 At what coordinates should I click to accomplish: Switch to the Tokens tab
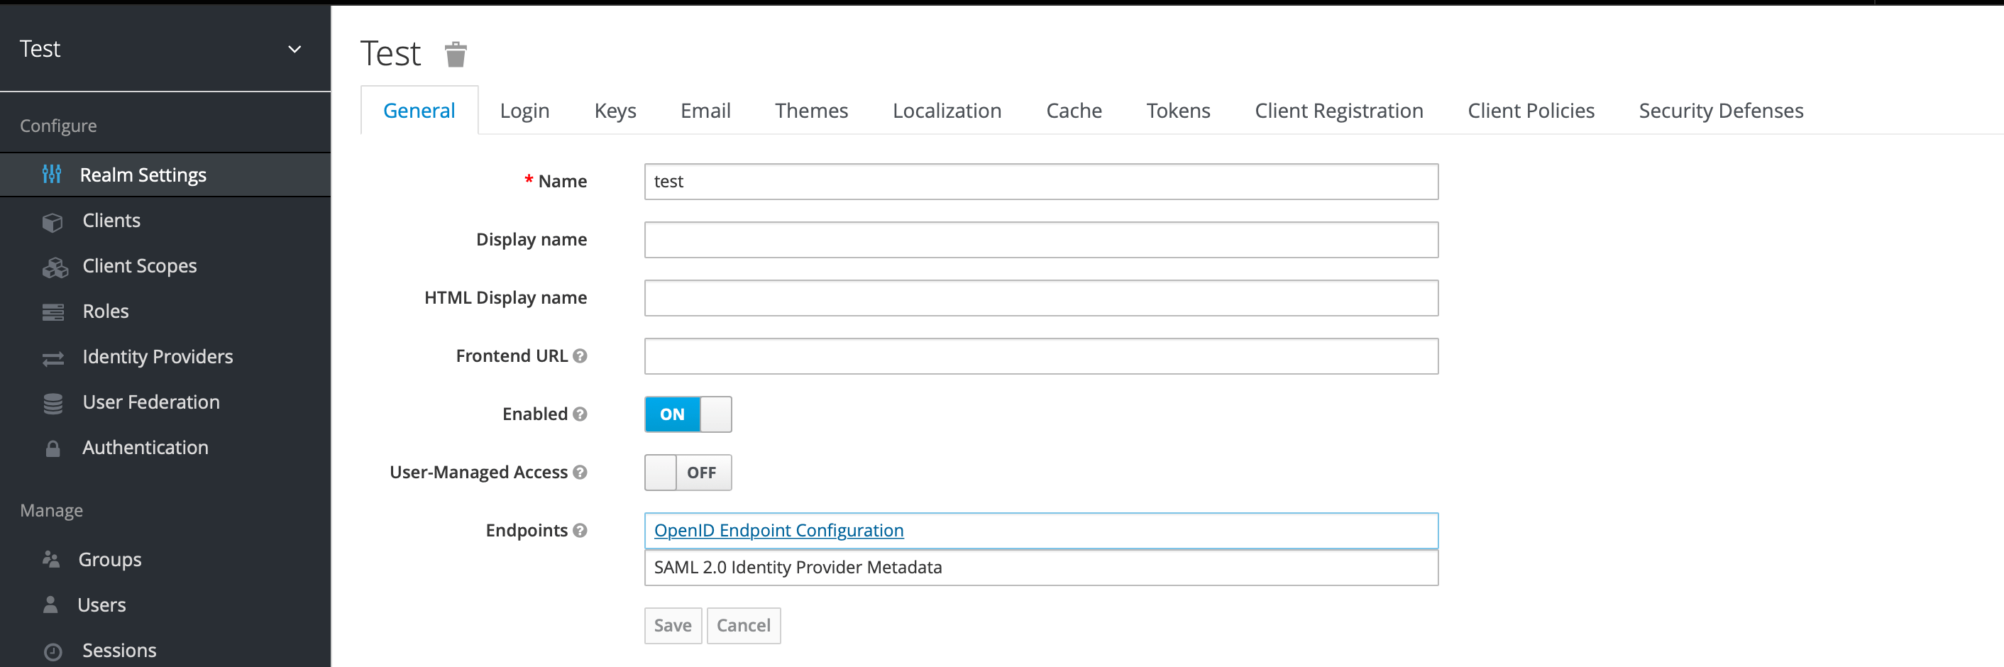click(x=1178, y=110)
